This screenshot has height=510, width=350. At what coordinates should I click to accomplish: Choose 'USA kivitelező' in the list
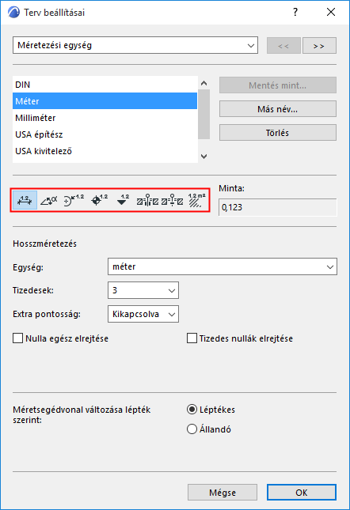click(105, 151)
